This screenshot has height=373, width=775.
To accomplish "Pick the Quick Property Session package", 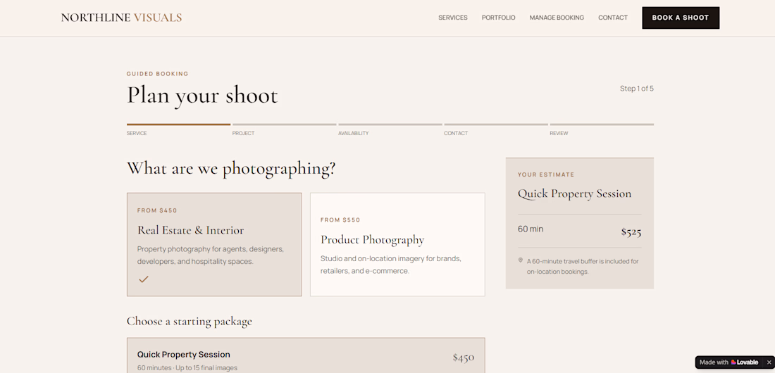I will pos(306,355).
